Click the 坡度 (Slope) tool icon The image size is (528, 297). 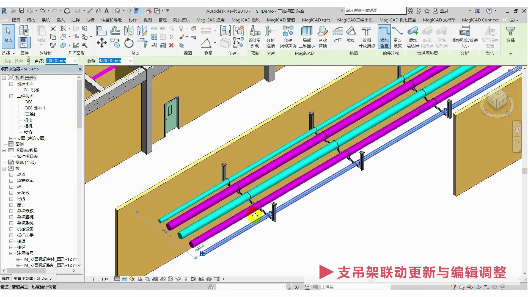point(350,36)
